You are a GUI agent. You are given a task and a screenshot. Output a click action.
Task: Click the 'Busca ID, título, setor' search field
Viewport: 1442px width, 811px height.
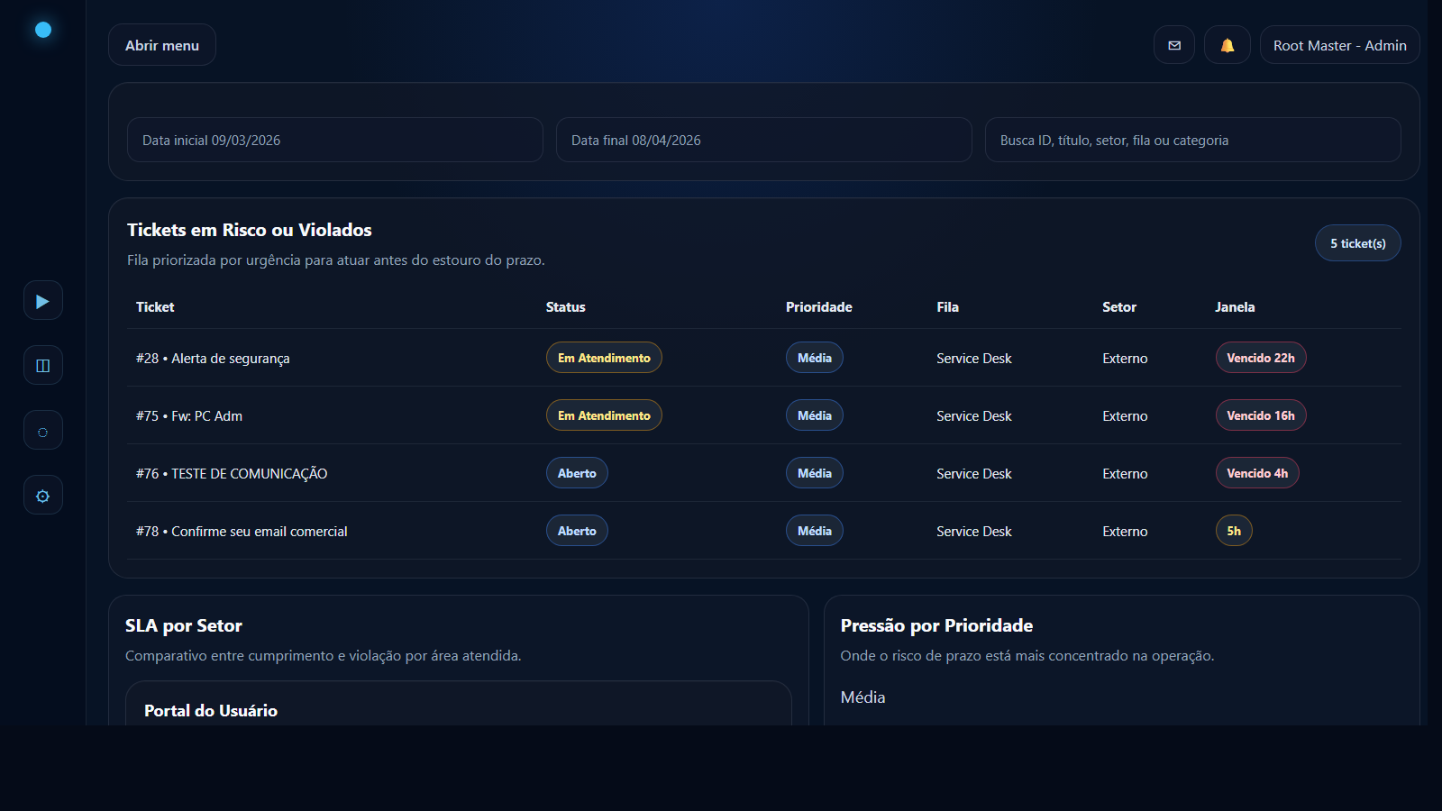tap(1192, 140)
